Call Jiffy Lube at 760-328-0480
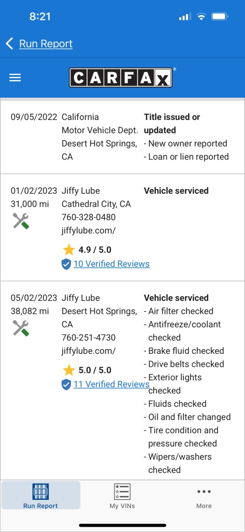 (89, 217)
